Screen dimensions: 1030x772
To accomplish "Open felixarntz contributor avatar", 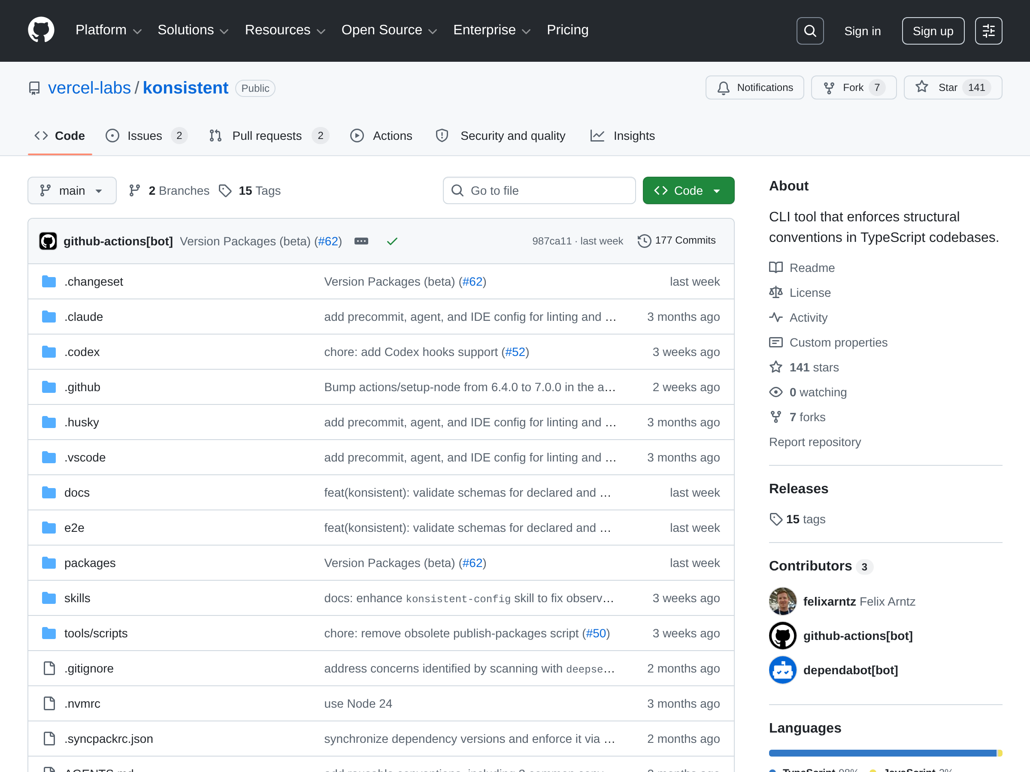I will (782, 601).
